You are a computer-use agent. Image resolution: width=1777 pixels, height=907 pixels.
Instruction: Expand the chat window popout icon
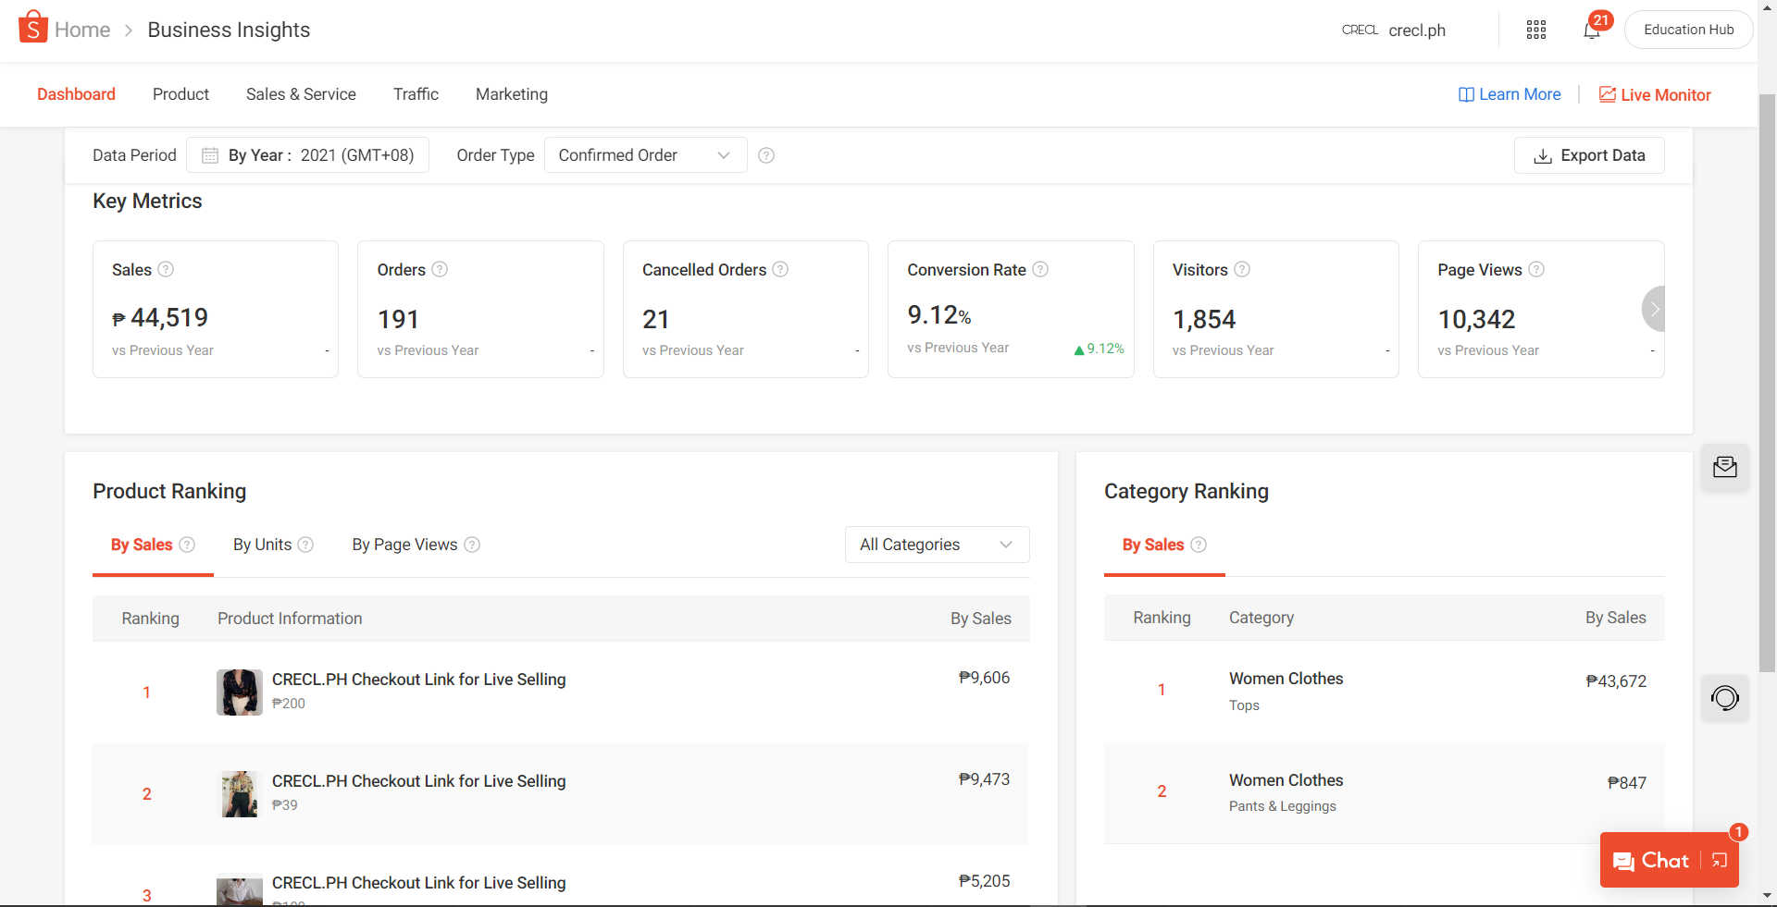click(x=1720, y=861)
